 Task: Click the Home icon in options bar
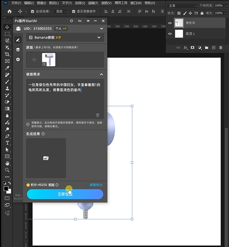(x=10, y=11)
